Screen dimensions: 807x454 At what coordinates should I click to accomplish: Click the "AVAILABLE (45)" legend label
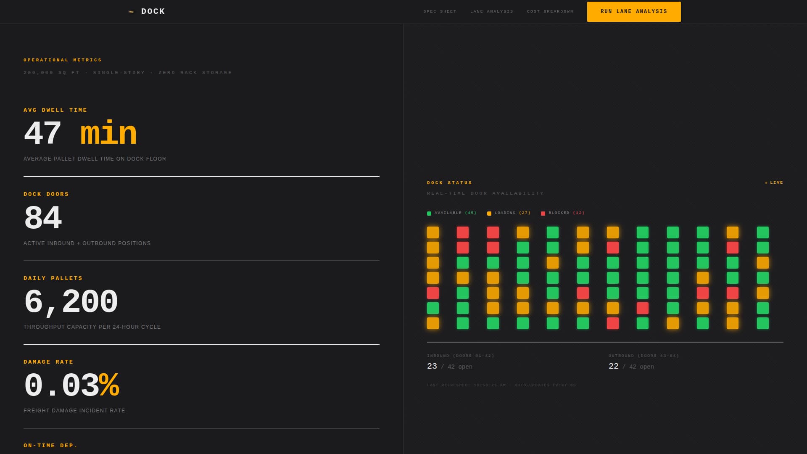coord(456,213)
